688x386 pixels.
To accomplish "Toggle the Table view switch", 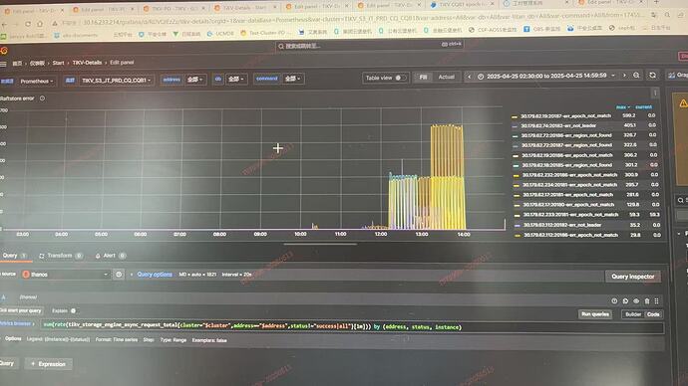I will pos(400,78).
